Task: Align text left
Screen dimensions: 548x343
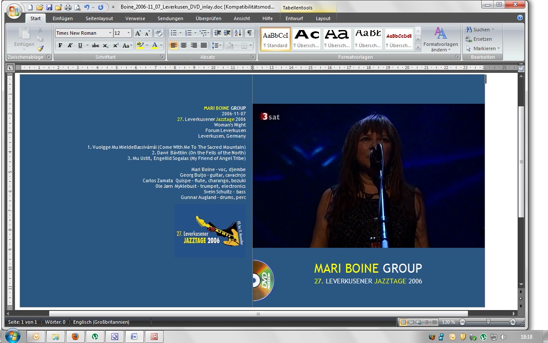Action: 173,45
